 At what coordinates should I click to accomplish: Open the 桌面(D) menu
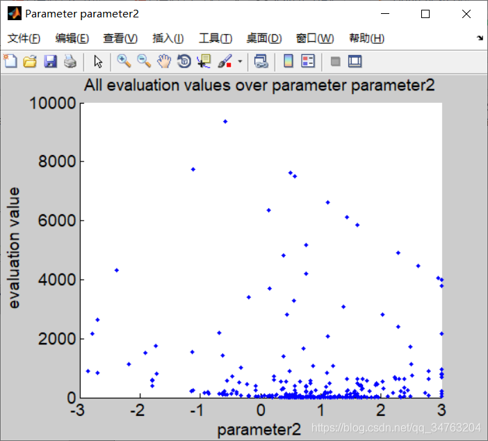(x=264, y=38)
